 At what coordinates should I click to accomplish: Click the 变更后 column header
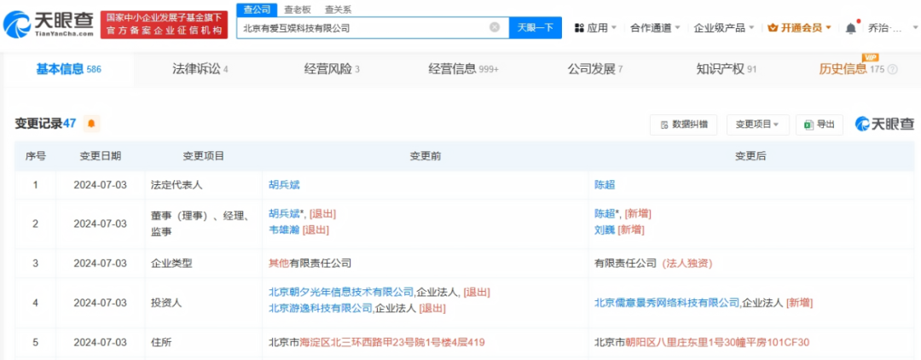(x=750, y=156)
